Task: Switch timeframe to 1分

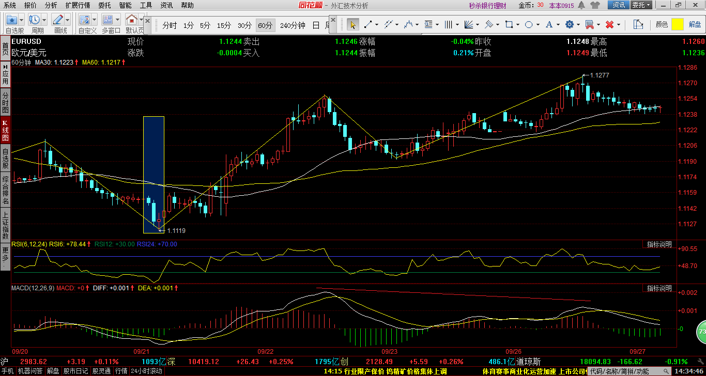Action: point(189,25)
